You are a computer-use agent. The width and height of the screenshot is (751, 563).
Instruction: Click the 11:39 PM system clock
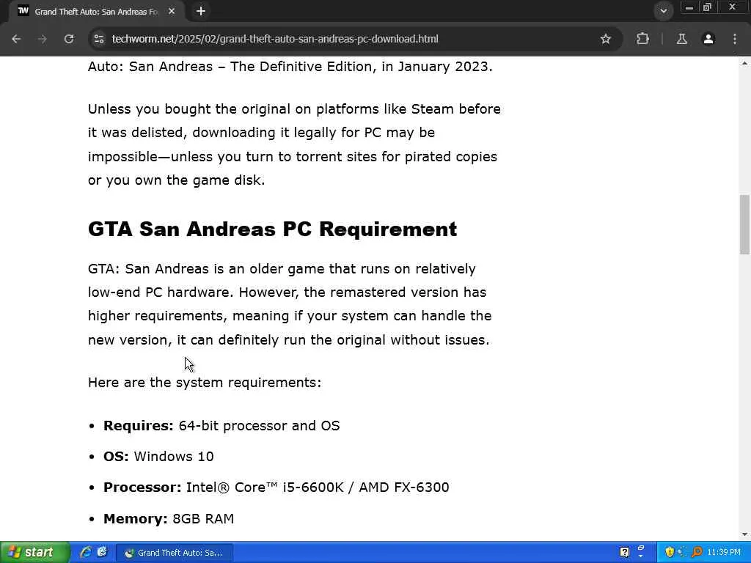724,553
